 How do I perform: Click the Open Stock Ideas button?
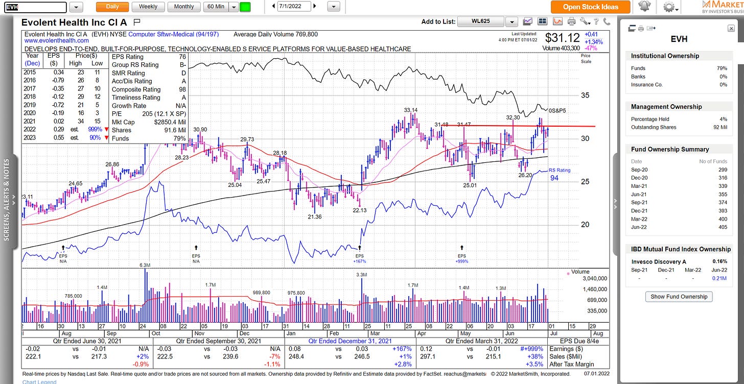coord(590,7)
